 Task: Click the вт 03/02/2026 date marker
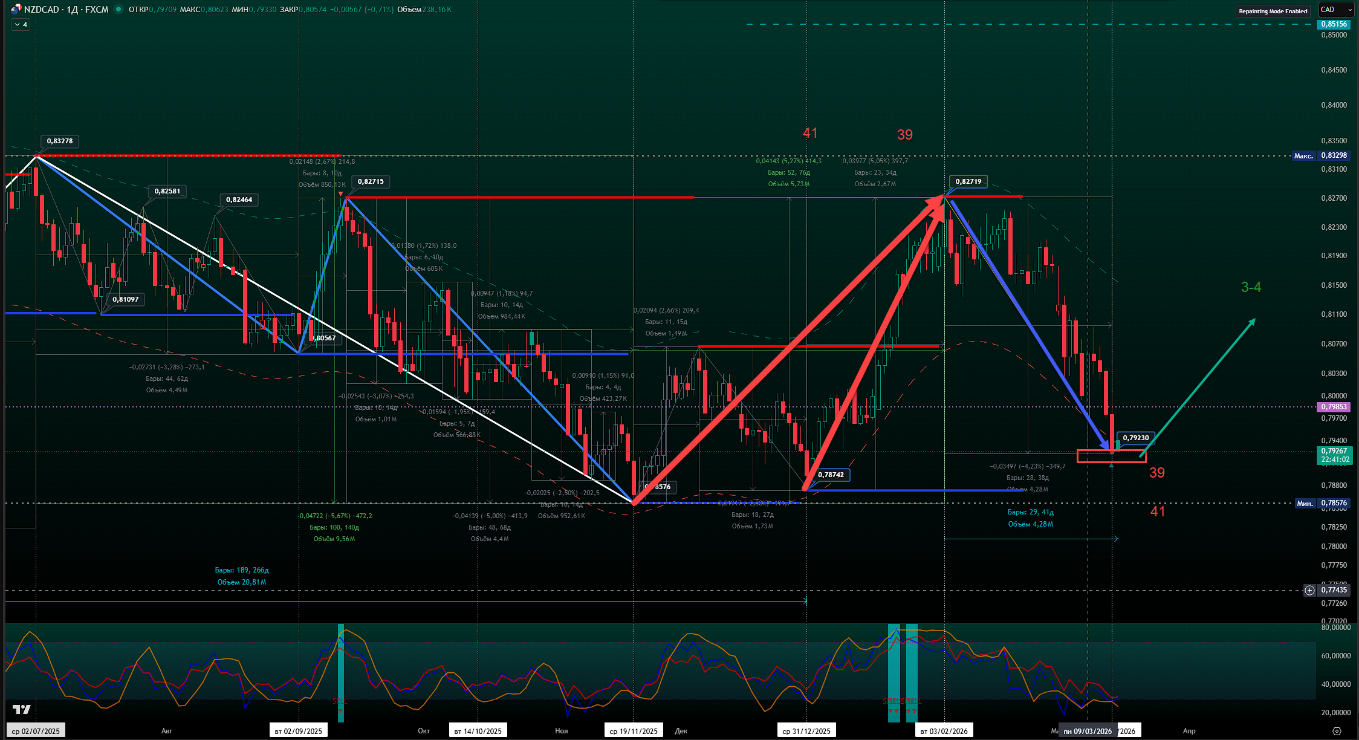[x=944, y=731]
